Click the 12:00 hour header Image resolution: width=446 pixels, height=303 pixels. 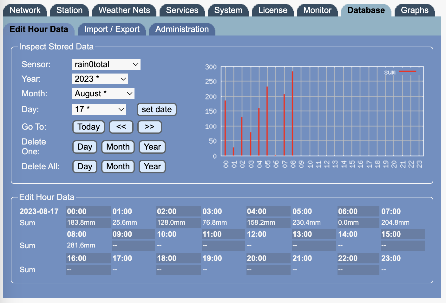(x=257, y=234)
